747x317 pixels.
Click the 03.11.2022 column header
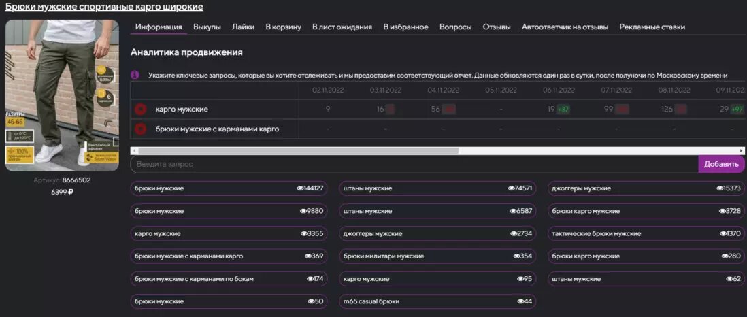coord(386,90)
